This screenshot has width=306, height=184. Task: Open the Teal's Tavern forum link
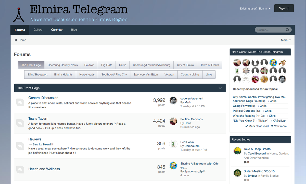coord(38,119)
